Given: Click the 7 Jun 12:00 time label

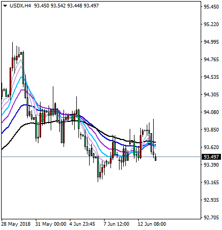Looking at the screenshot, I should click(x=116, y=224).
